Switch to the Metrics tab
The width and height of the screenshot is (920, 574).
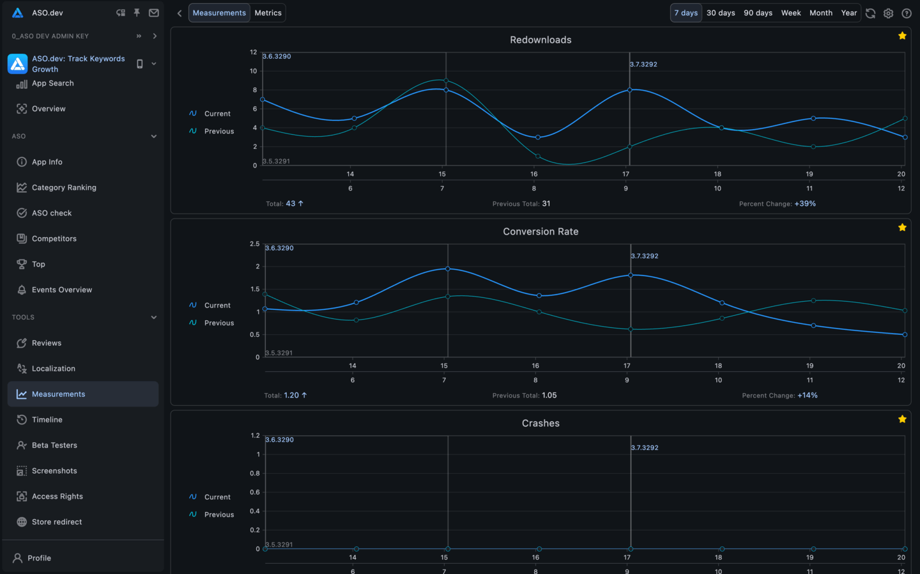(x=268, y=12)
